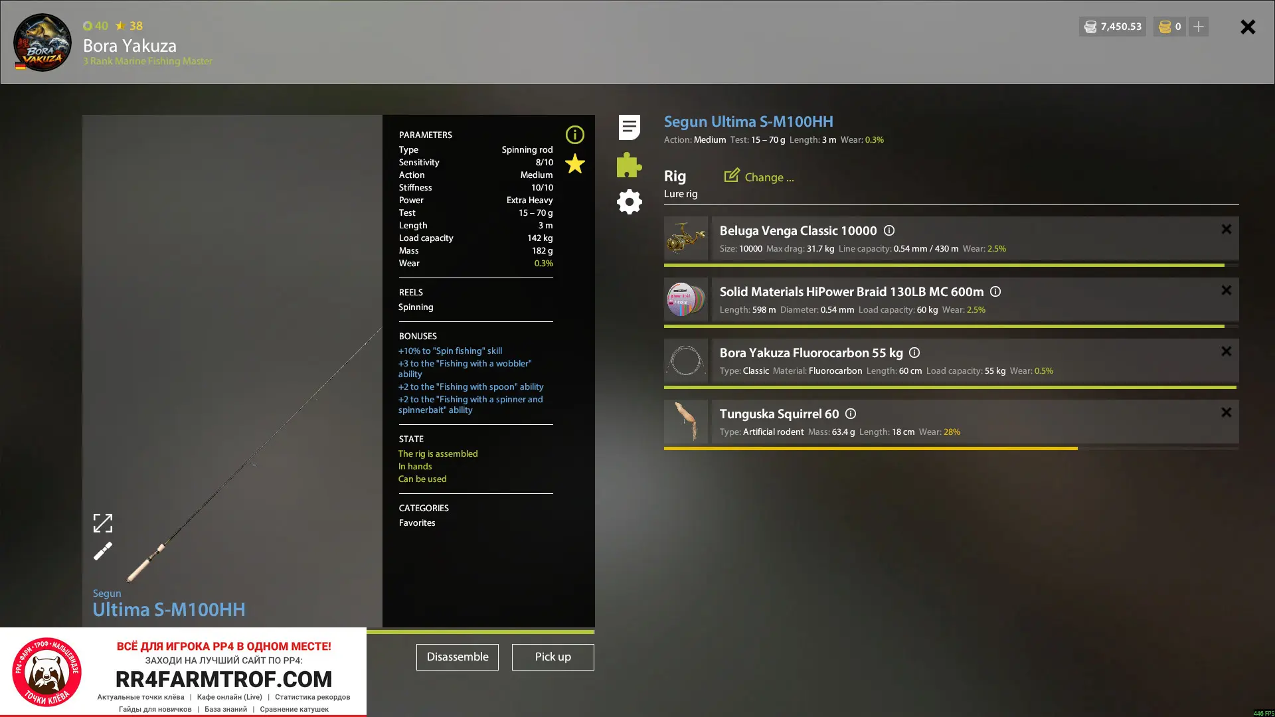Image resolution: width=1275 pixels, height=717 pixels.
Task: Click the "Fishing with spoon" bonus text
Action: [x=471, y=387]
